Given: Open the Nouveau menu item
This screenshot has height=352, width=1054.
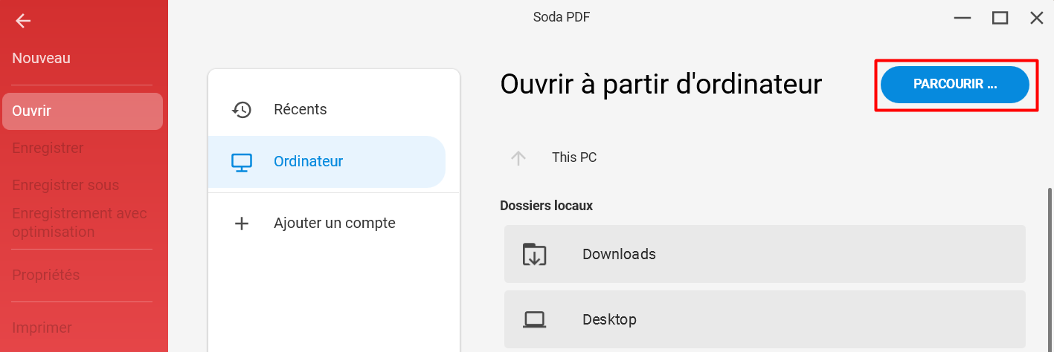Looking at the screenshot, I should tap(41, 58).
